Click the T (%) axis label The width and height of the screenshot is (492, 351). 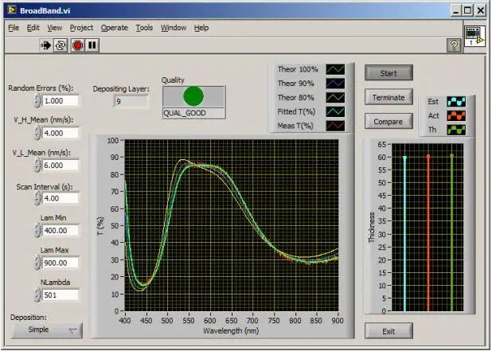(x=100, y=226)
